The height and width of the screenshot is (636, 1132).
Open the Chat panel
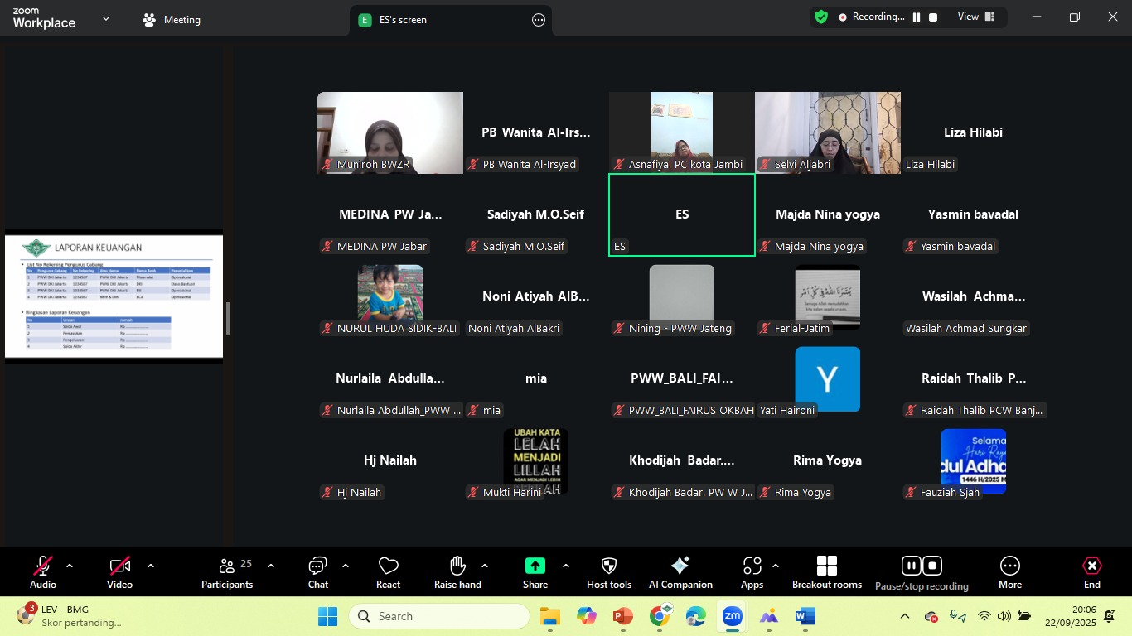pyautogui.click(x=317, y=572)
